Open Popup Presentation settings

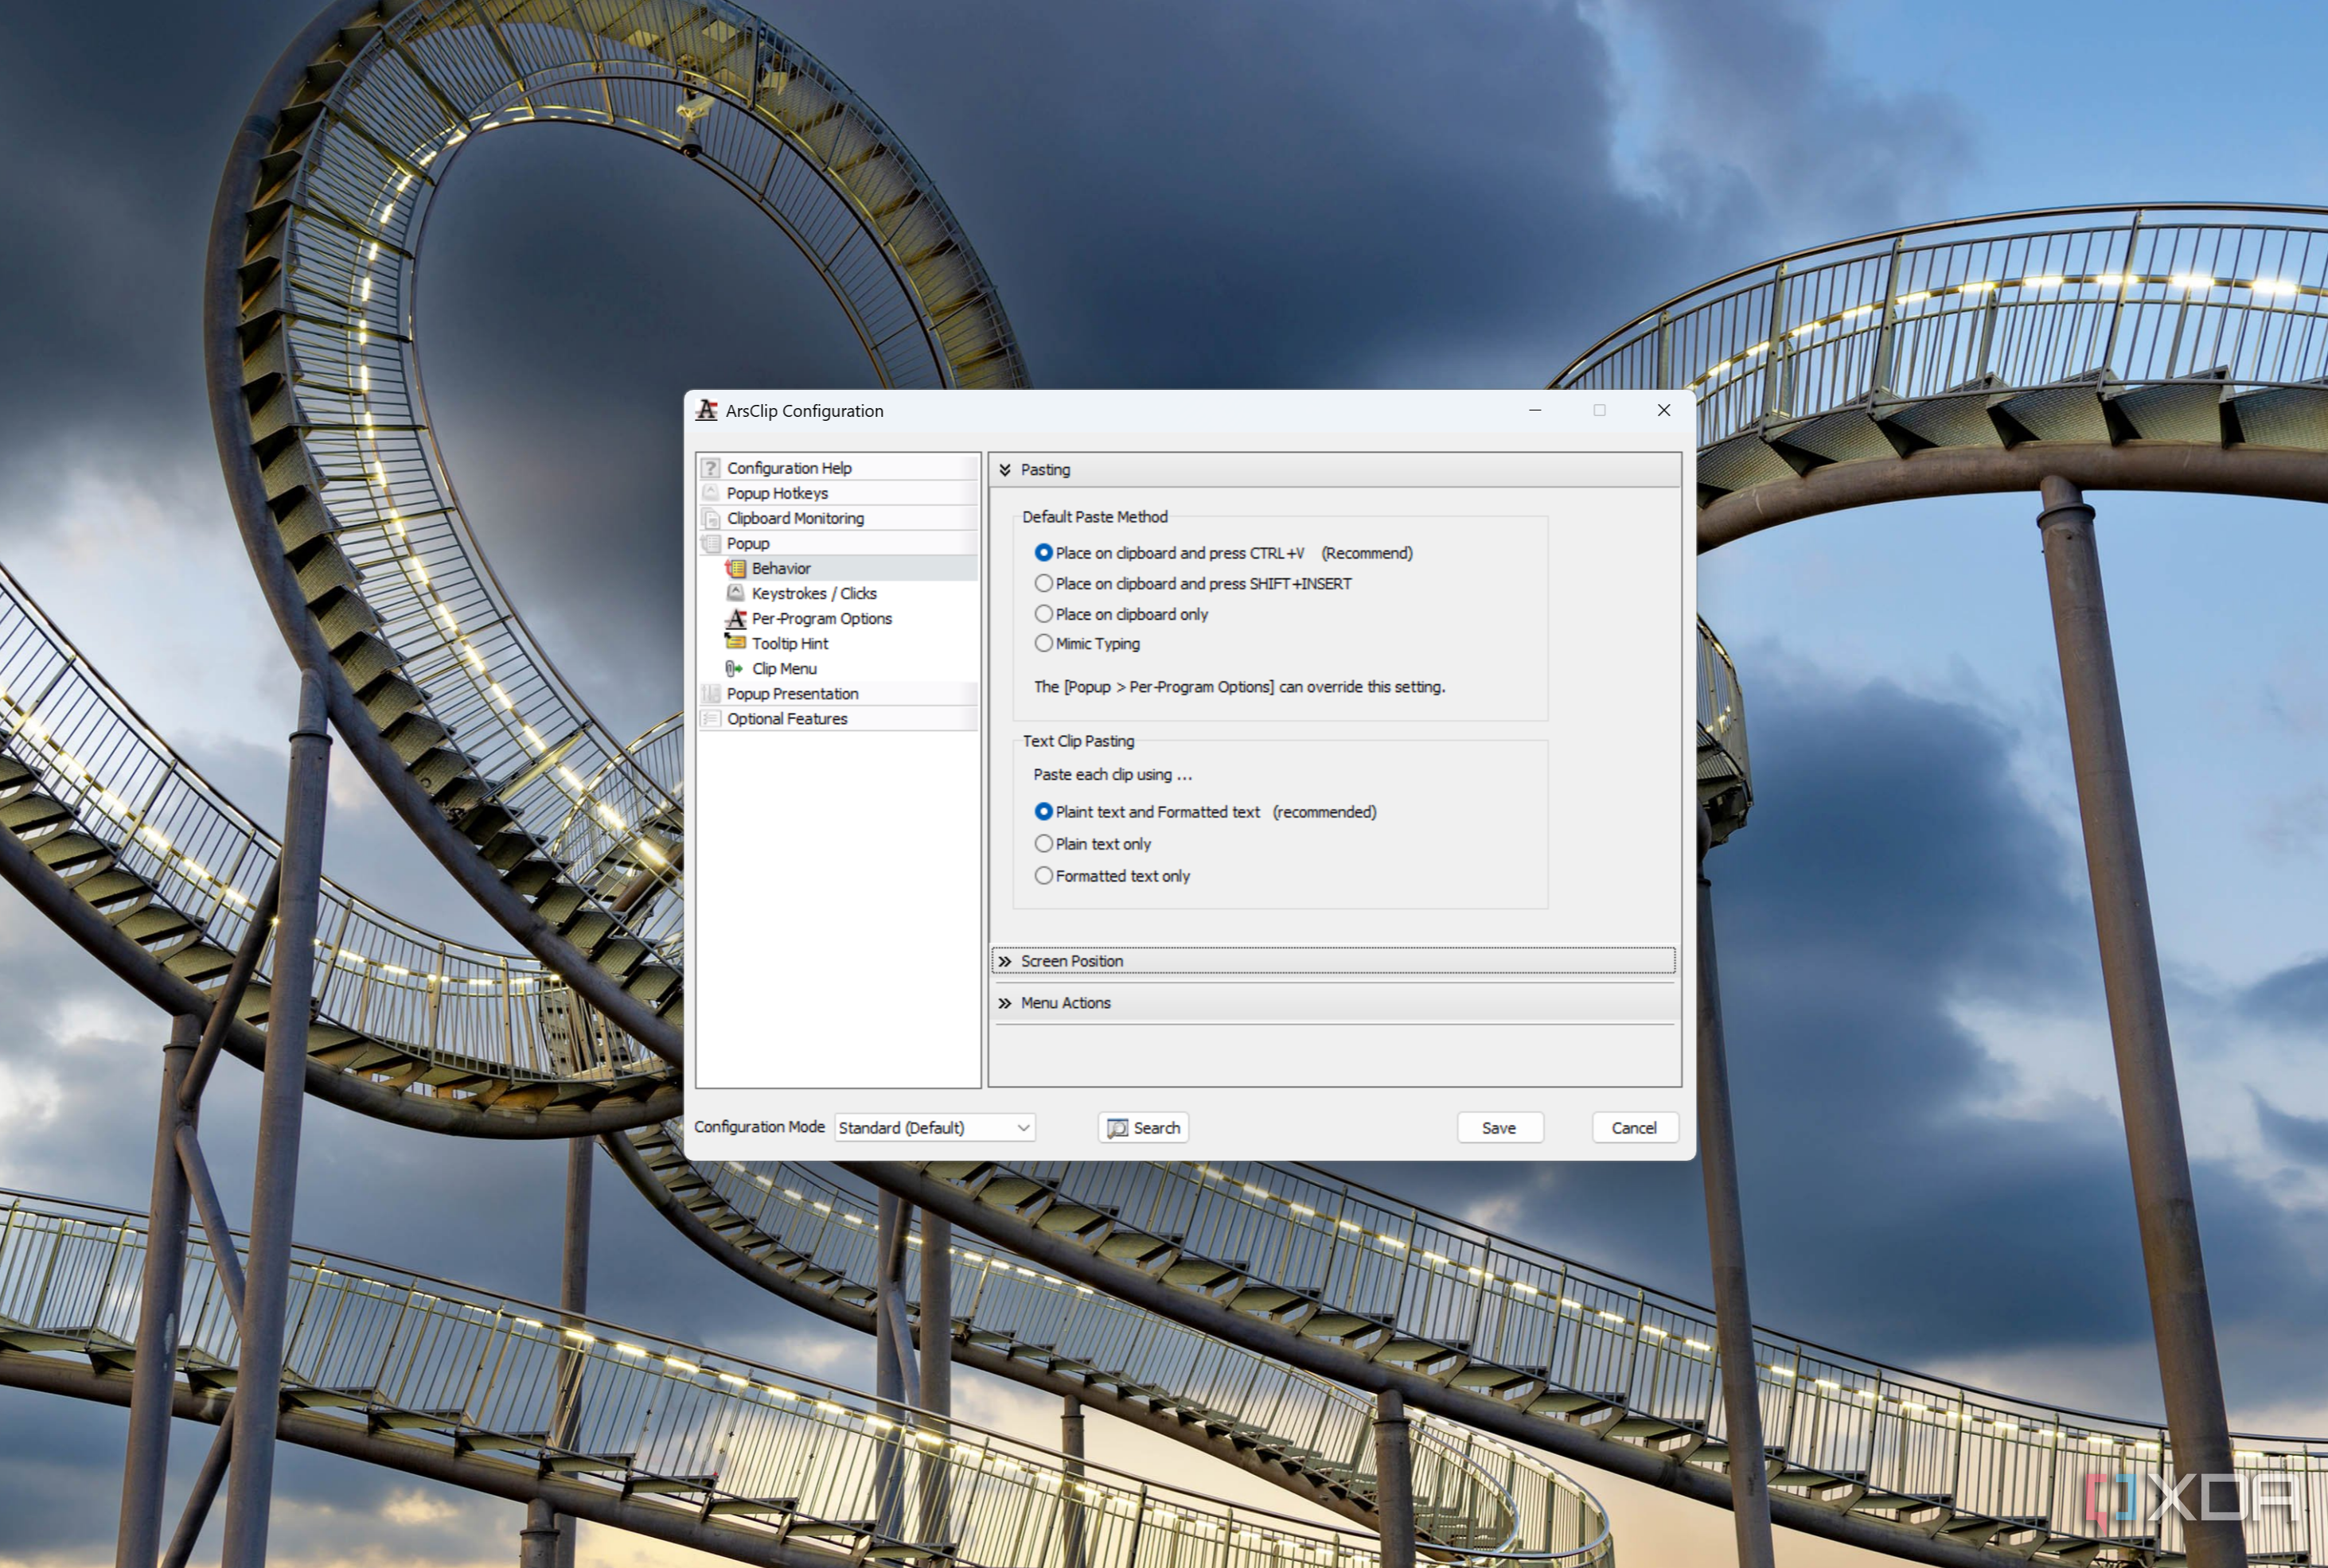(793, 693)
